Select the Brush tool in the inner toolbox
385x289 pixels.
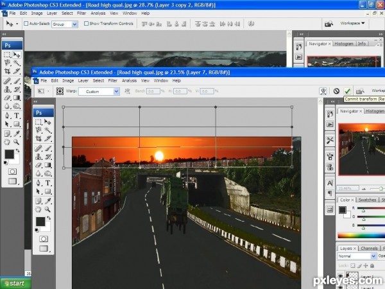(x=47, y=148)
